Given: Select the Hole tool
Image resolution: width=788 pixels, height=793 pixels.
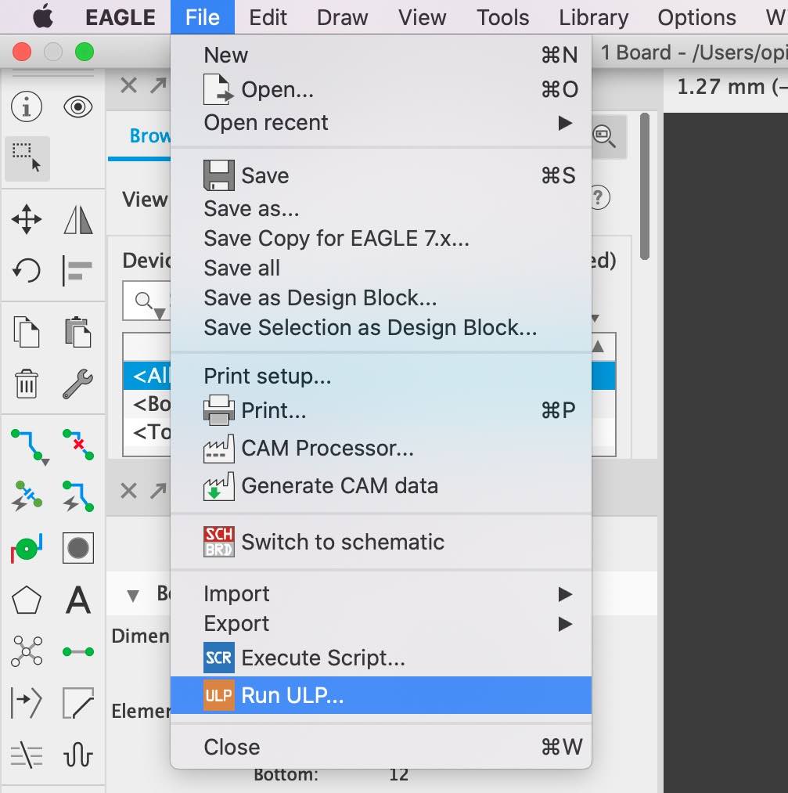Looking at the screenshot, I should click(77, 548).
